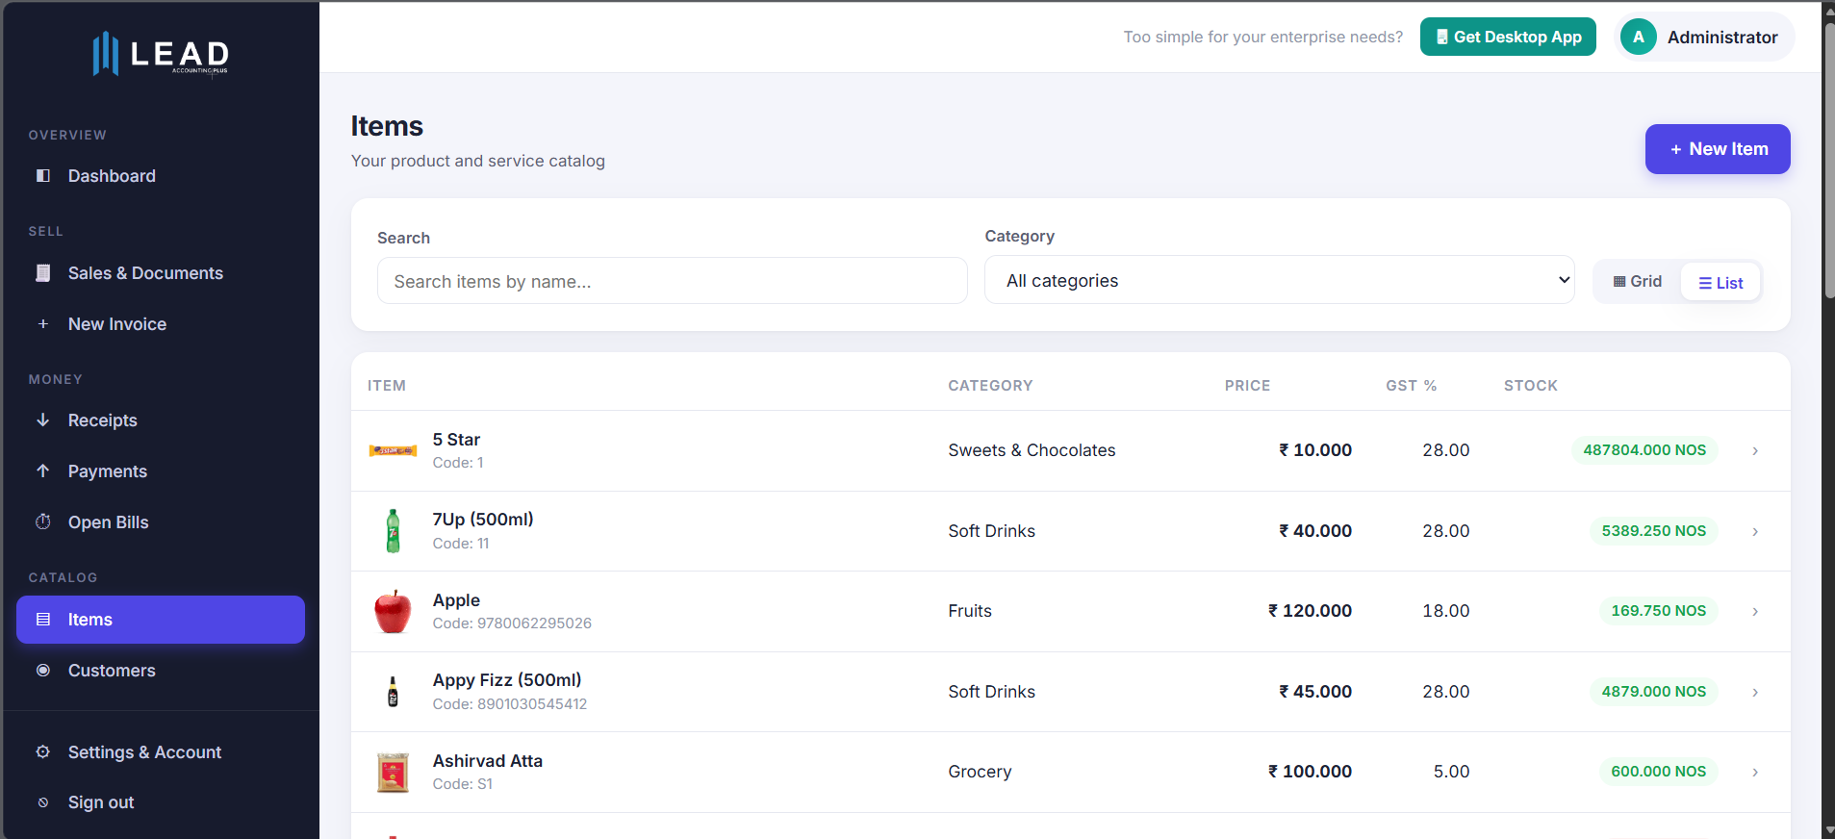Click Code: 9780062295026 under Apple
The image size is (1835, 839).
(512, 623)
